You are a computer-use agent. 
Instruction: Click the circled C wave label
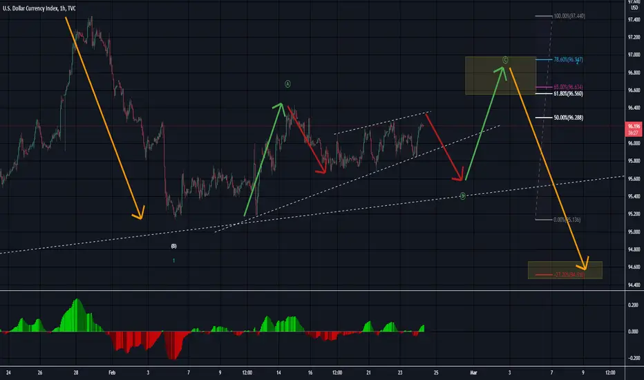tap(505, 60)
